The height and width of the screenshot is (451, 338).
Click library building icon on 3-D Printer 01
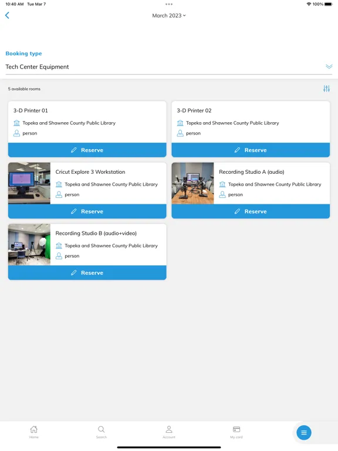[16, 123]
